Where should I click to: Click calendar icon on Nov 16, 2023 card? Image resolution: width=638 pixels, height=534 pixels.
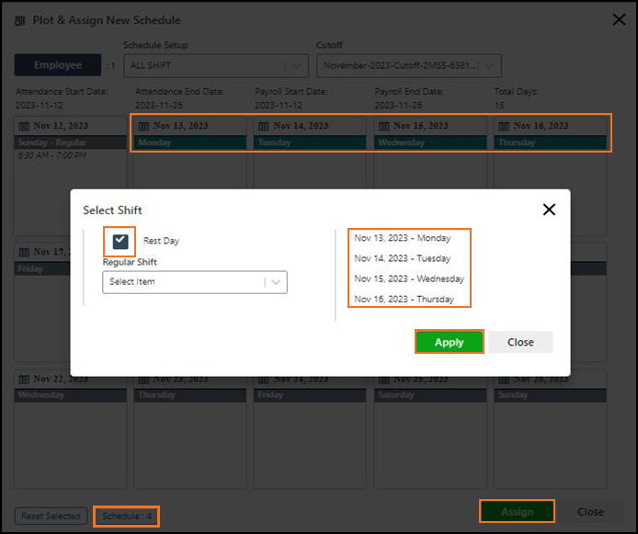tap(504, 126)
